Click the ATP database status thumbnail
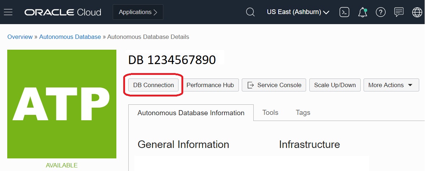Image resolution: width=425 pixels, height=171 pixels. [x=62, y=104]
